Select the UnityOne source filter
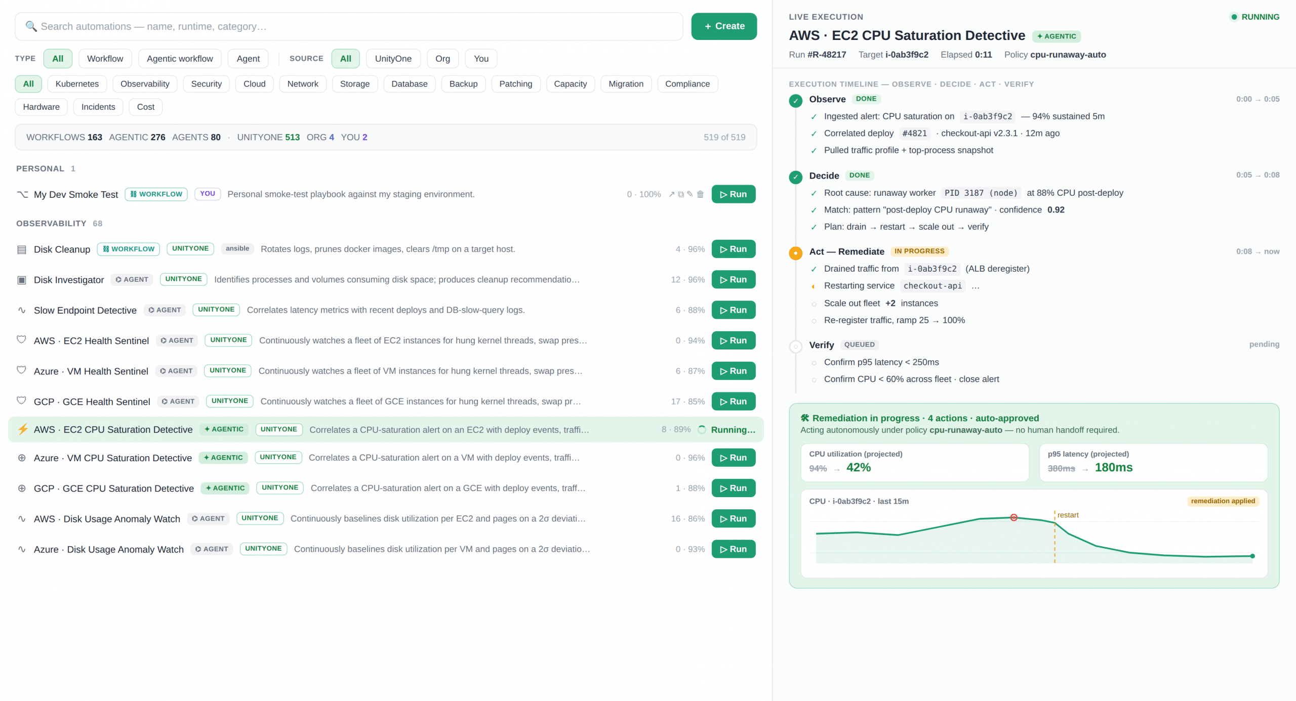 (x=393, y=59)
